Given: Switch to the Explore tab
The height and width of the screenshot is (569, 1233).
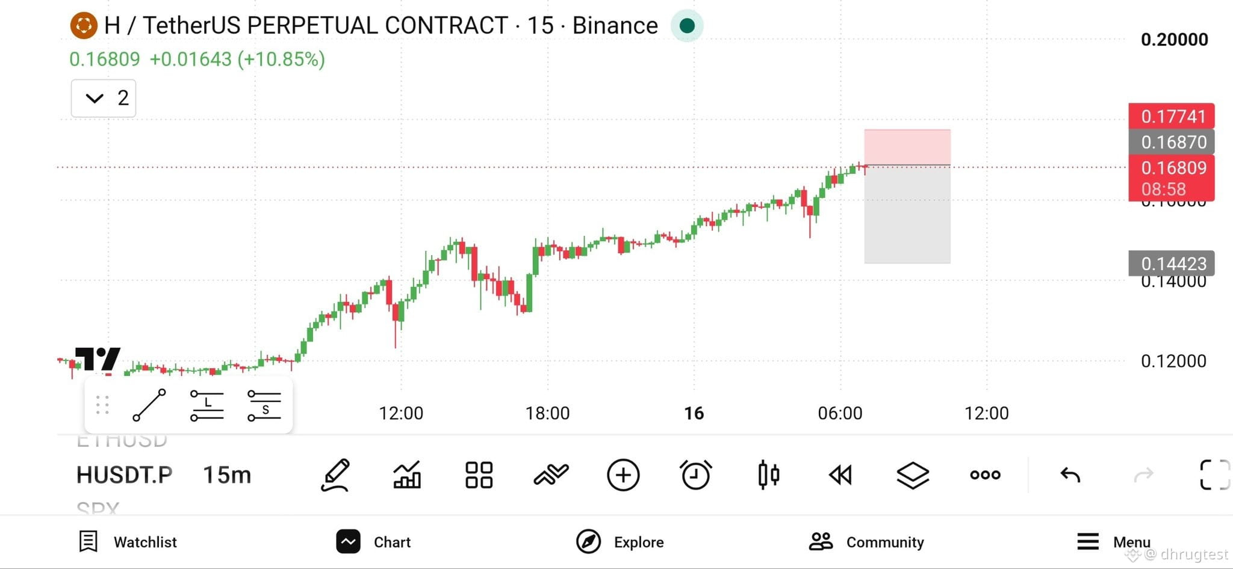Looking at the screenshot, I should point(620,542).
